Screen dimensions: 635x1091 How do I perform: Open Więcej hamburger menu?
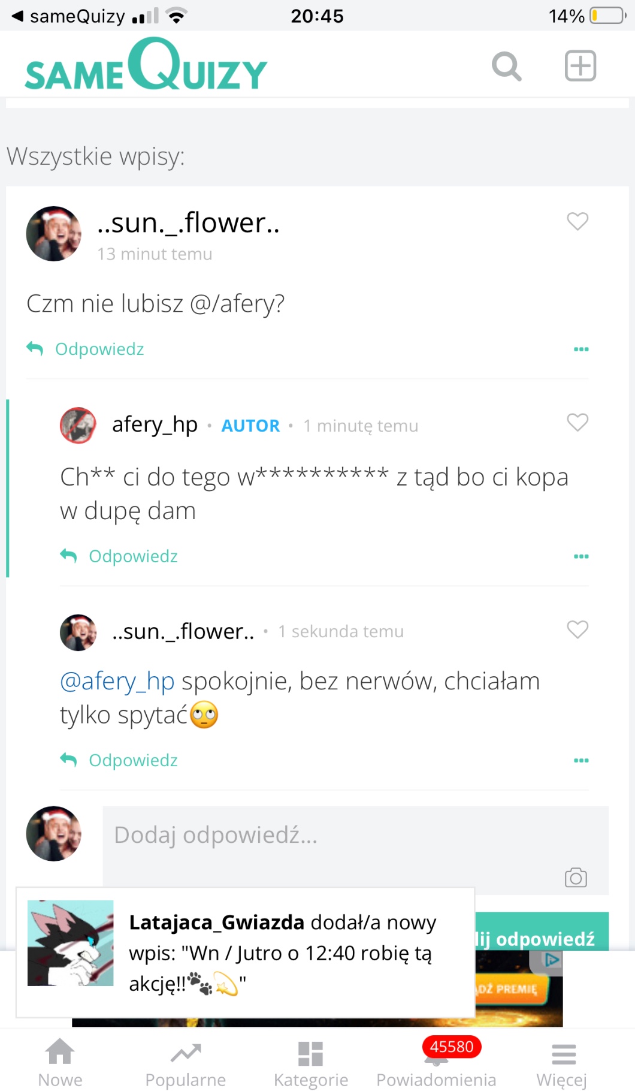(x=563, y=1062)
